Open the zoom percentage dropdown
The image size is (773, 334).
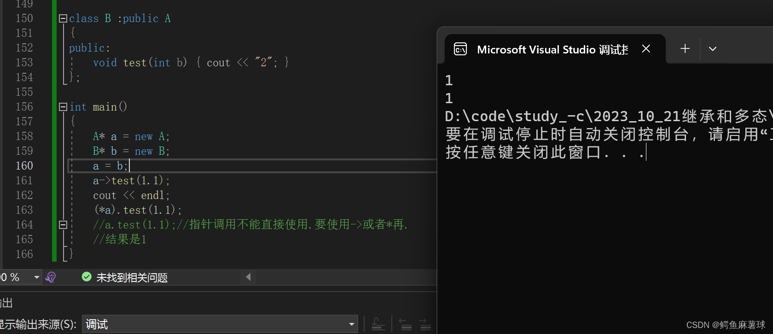[x=36, y=277]
